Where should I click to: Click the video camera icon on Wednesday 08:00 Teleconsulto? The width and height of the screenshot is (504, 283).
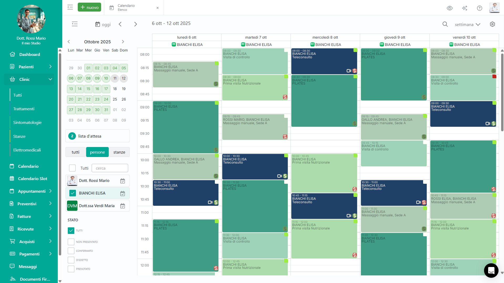[349, 71]
